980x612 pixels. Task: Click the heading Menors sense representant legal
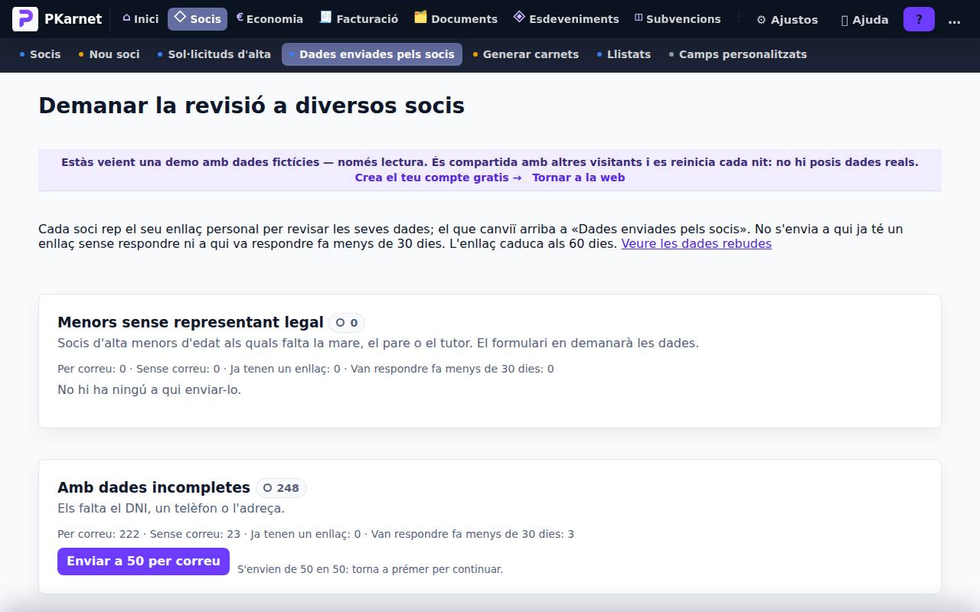191,322
